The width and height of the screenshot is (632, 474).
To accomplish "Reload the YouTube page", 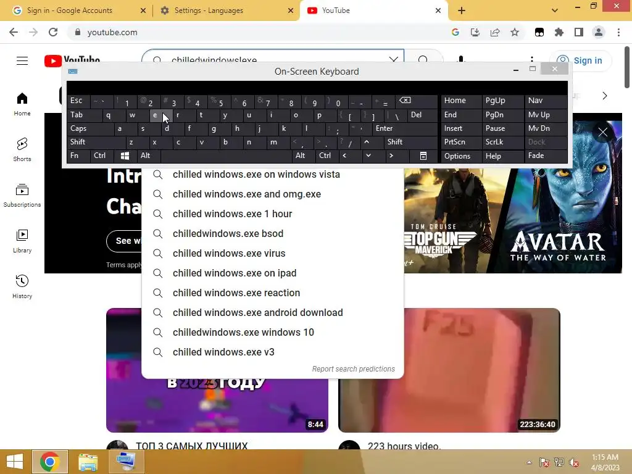I will tap(53, 32).
